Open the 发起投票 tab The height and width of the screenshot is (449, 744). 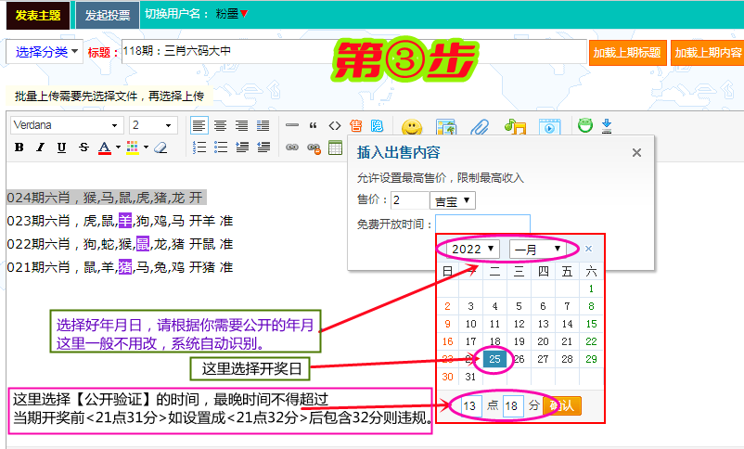(108, 15)
